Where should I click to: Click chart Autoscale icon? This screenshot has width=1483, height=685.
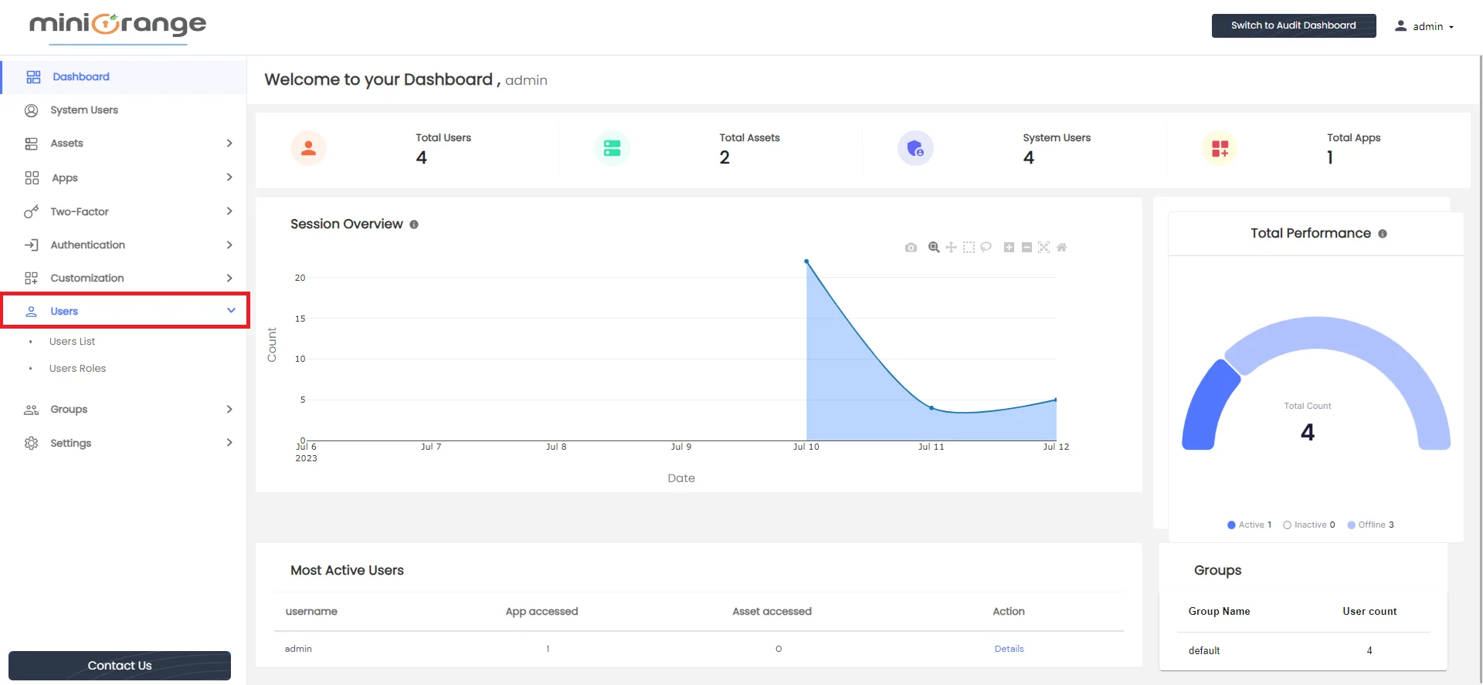click(1044, 248)
